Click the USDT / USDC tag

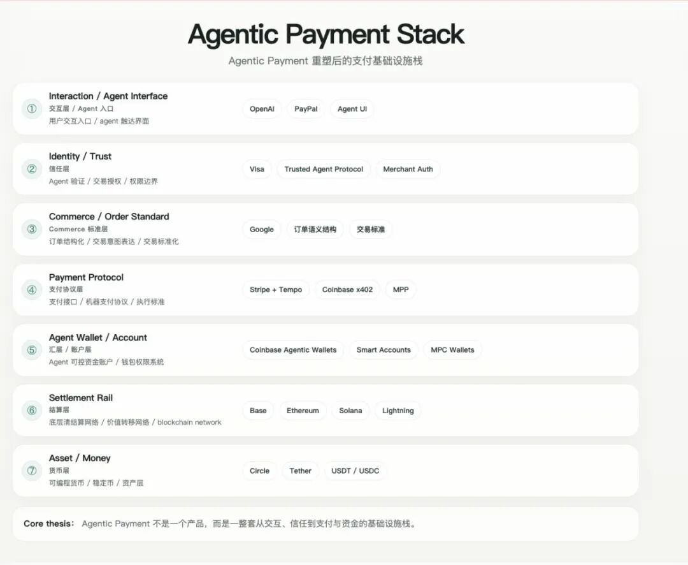click(x=355, y=471)
